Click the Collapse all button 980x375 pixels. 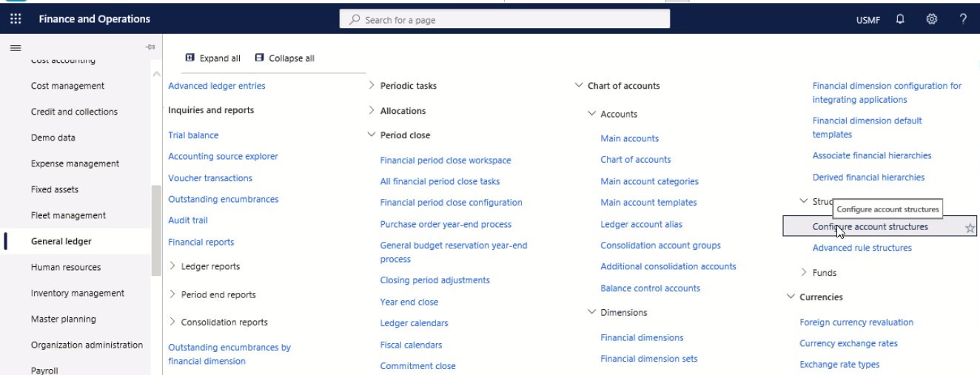pyautogui.click(x=284, y=58)
